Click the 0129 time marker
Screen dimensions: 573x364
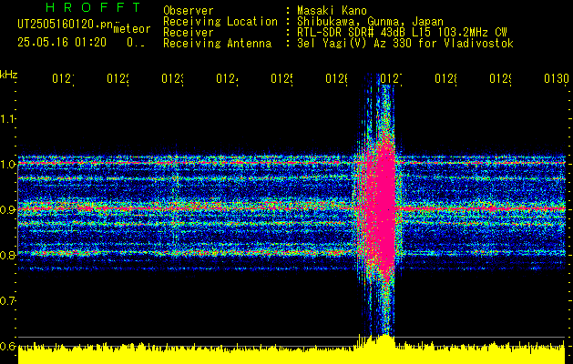click(x=501, y=79)
